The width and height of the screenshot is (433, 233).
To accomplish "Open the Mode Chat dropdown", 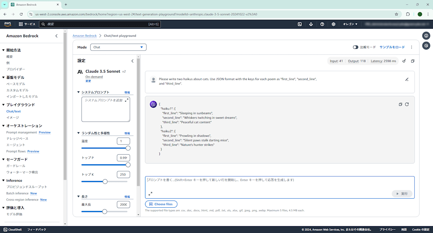I will [x=118, y=47].
